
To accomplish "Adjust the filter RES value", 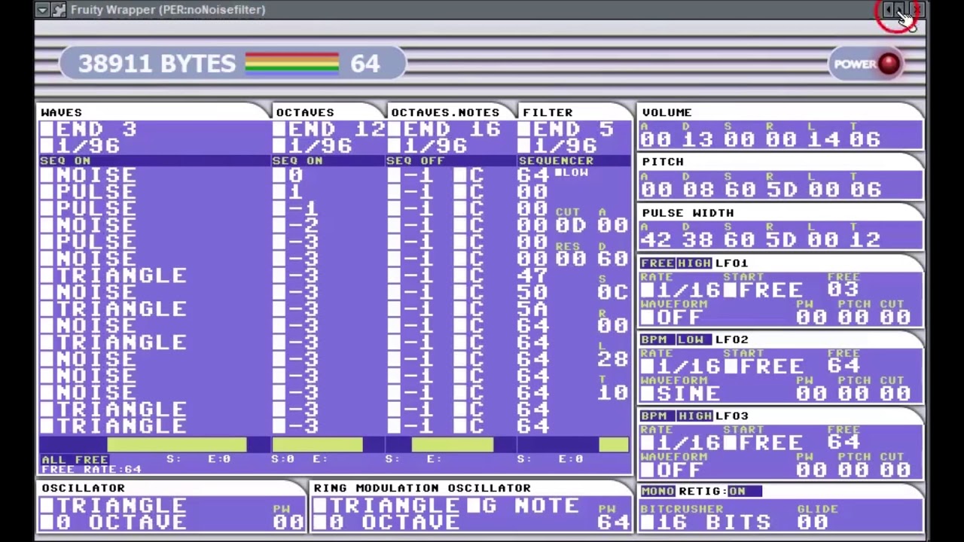I will coord(571,259).
